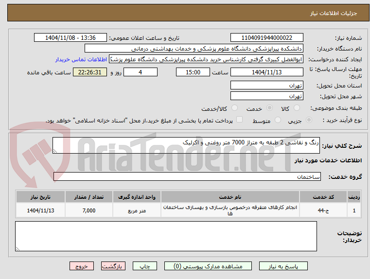The height and width of the screenshot is (279, 370).
Task: Click the بازگشت back button
Action: tap(113, 266)
